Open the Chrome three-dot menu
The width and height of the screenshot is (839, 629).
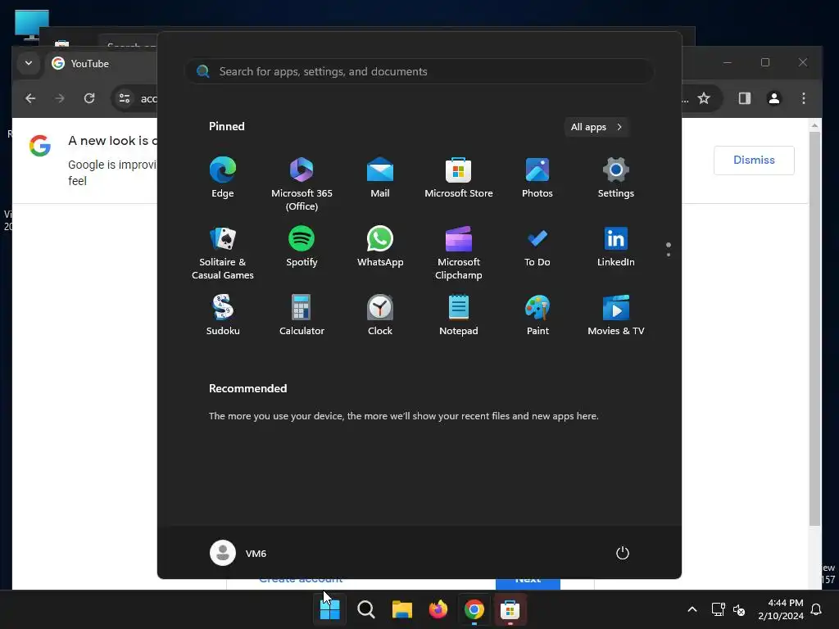(x=803, y=98)
